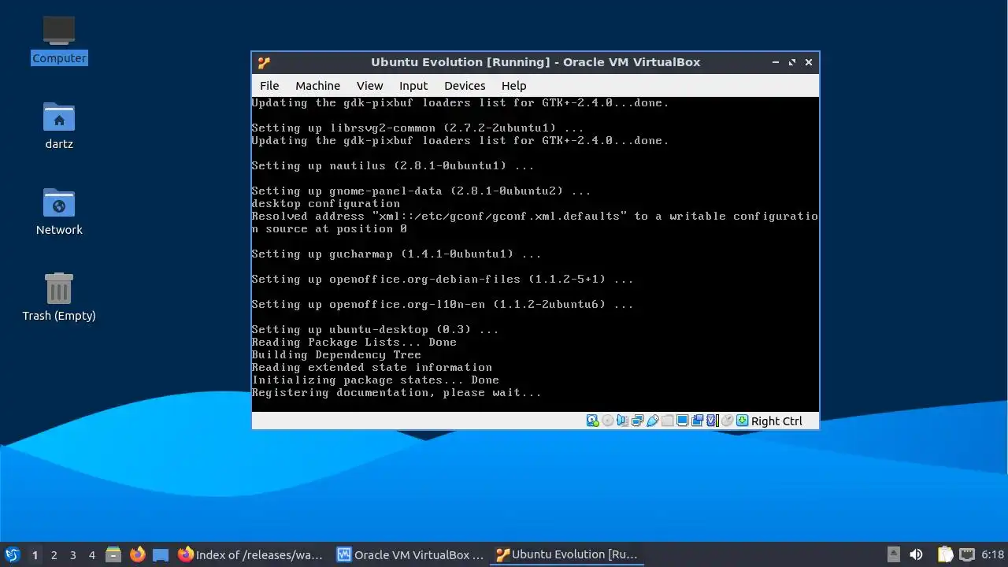Open the volume control tray icon
Viewport: 1008px width, 567px height.
pos(916,554)
